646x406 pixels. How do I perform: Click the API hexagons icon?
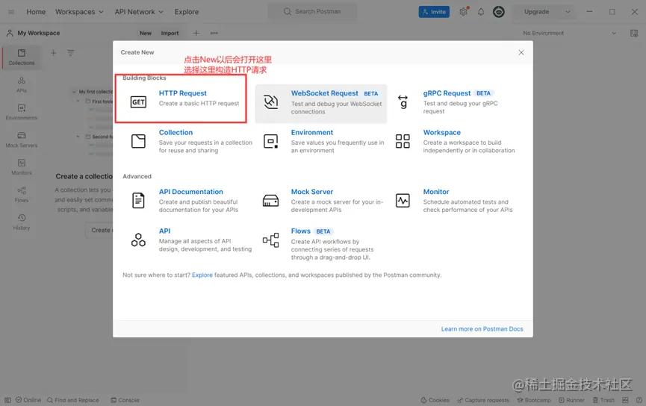(138, 240)
